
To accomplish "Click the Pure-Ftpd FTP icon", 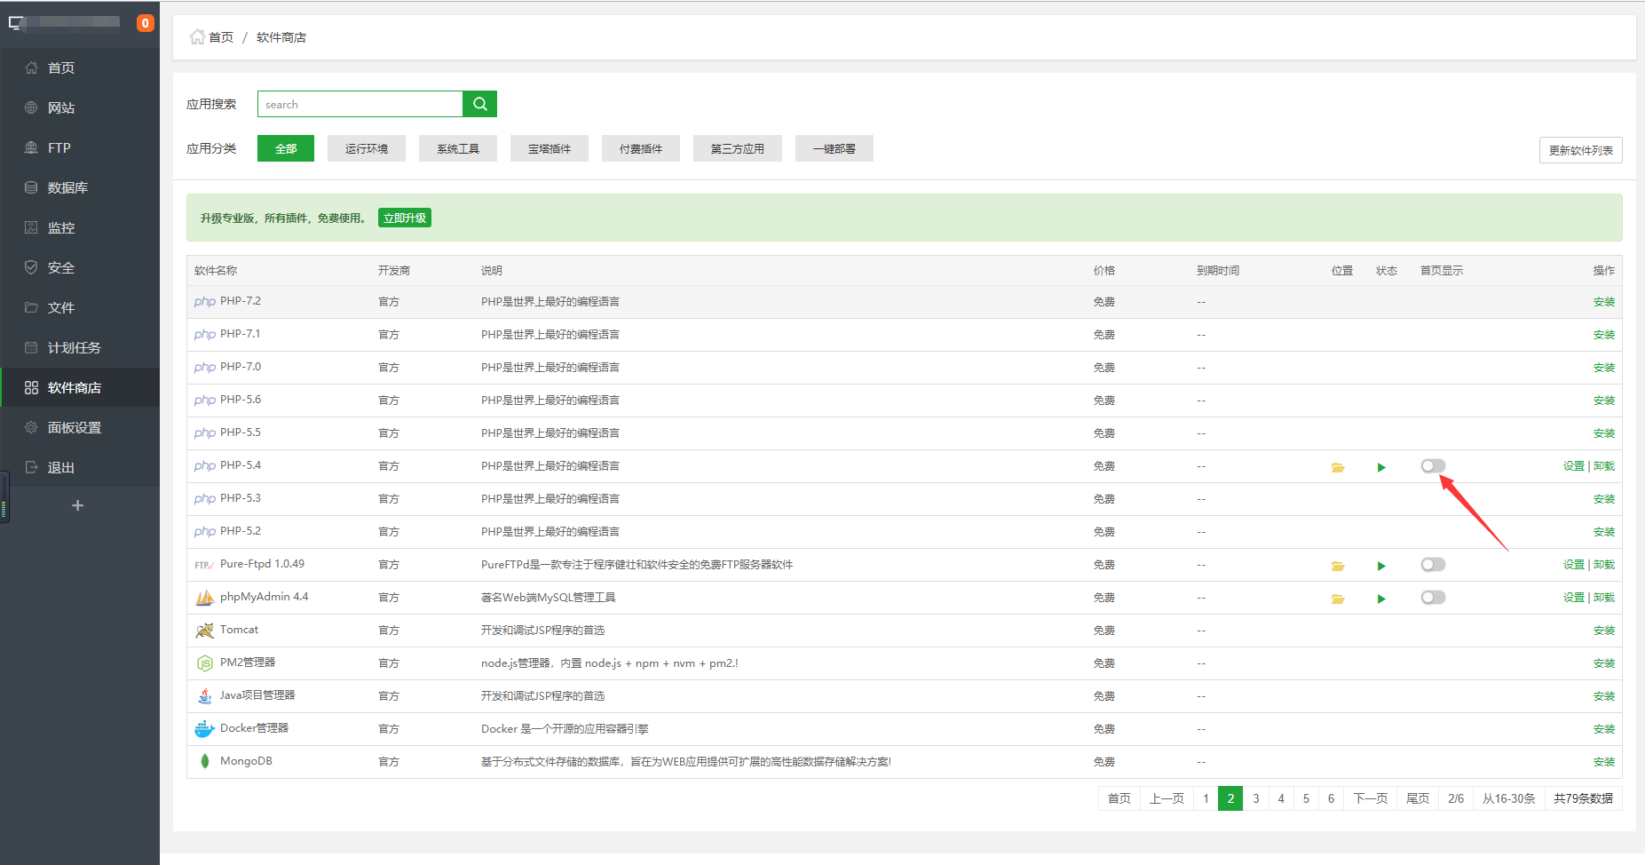I will (x=203, y=565).
